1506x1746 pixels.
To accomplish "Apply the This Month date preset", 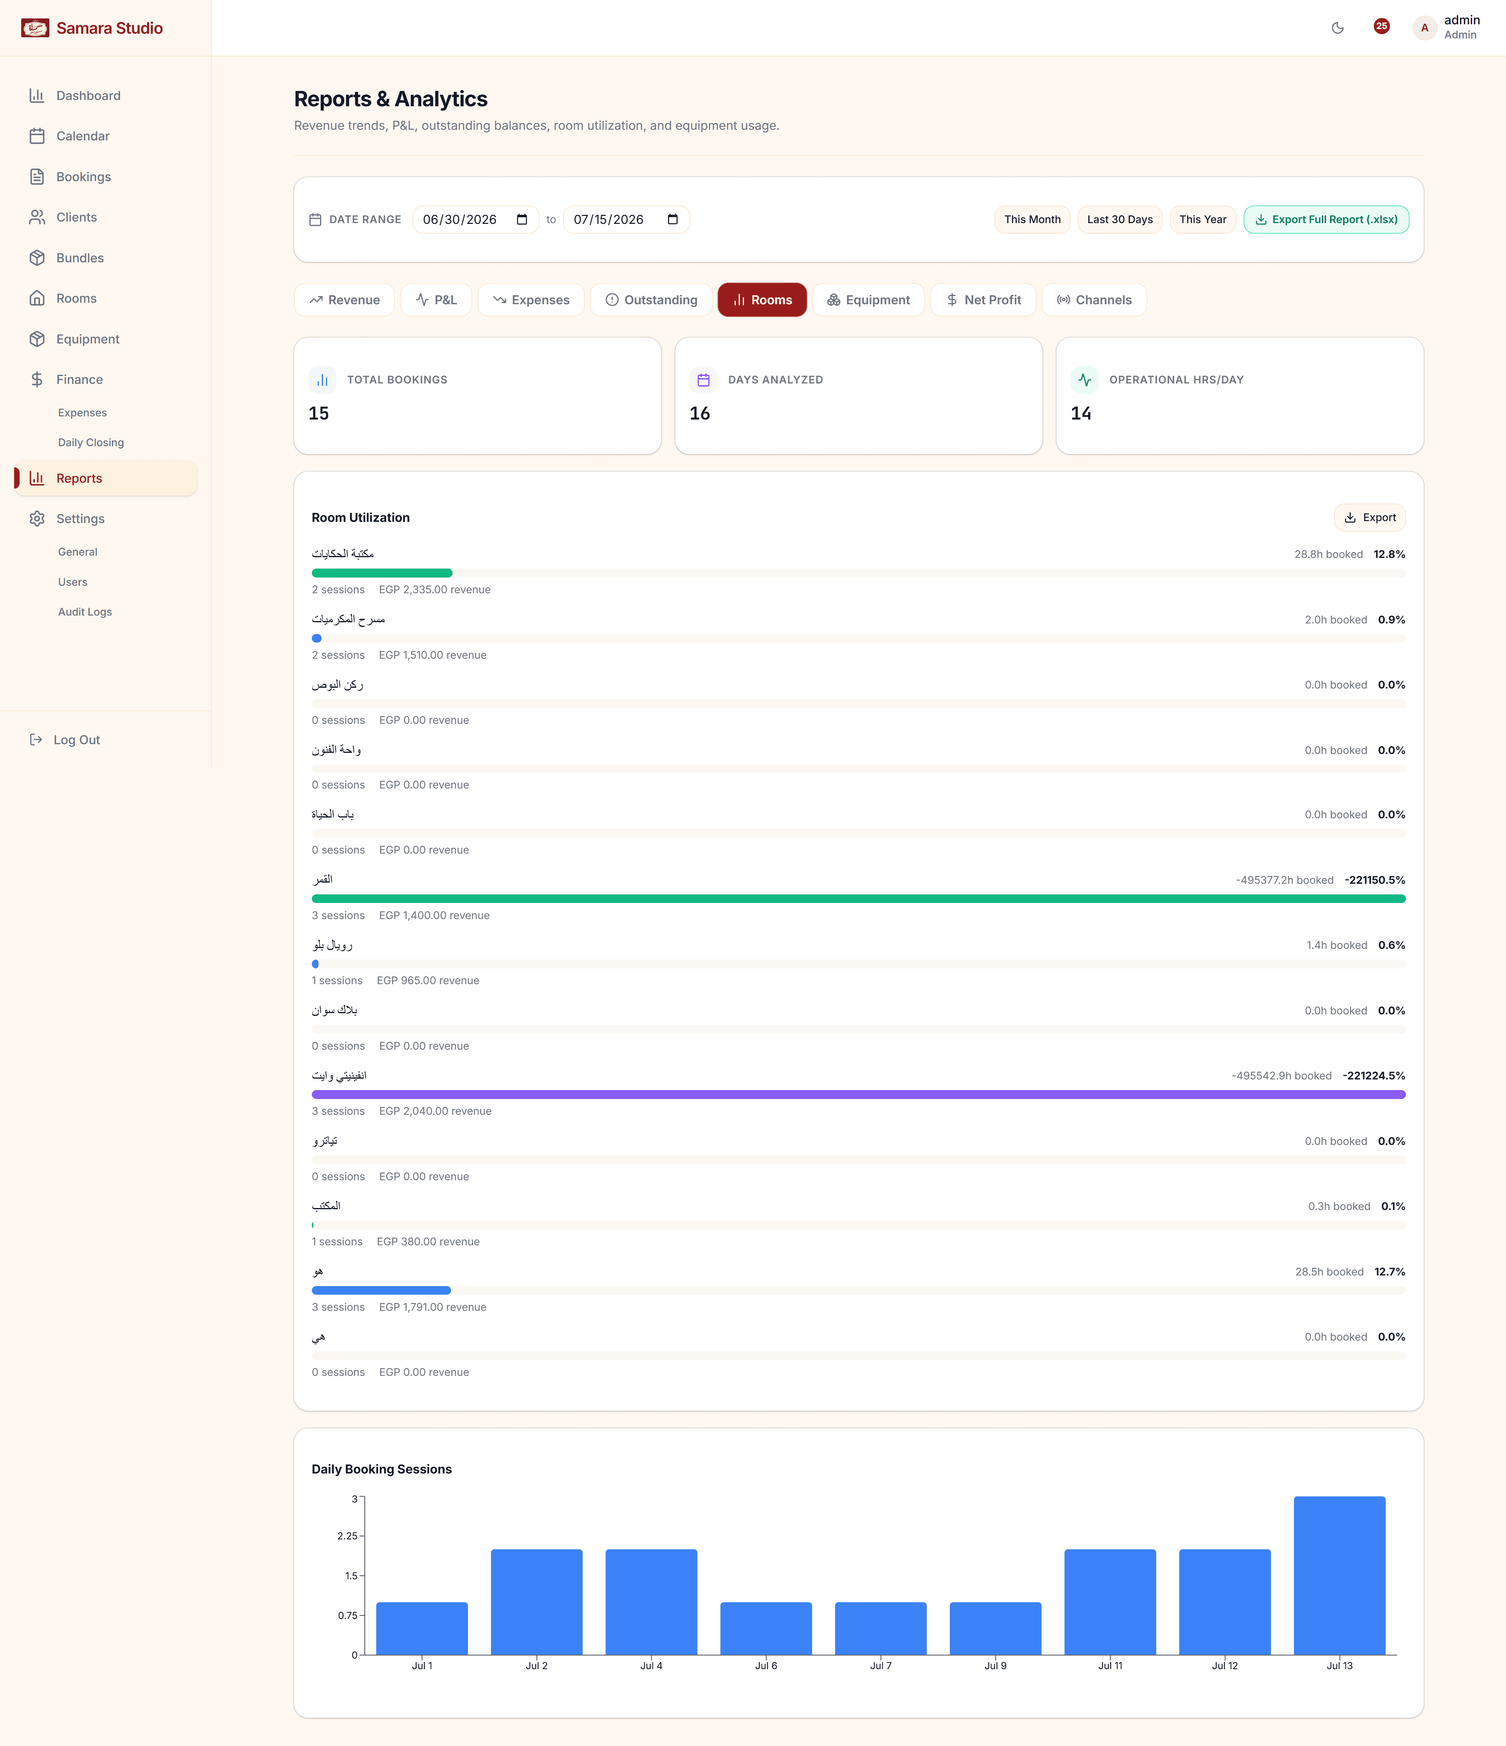I will click(1032, 219).
